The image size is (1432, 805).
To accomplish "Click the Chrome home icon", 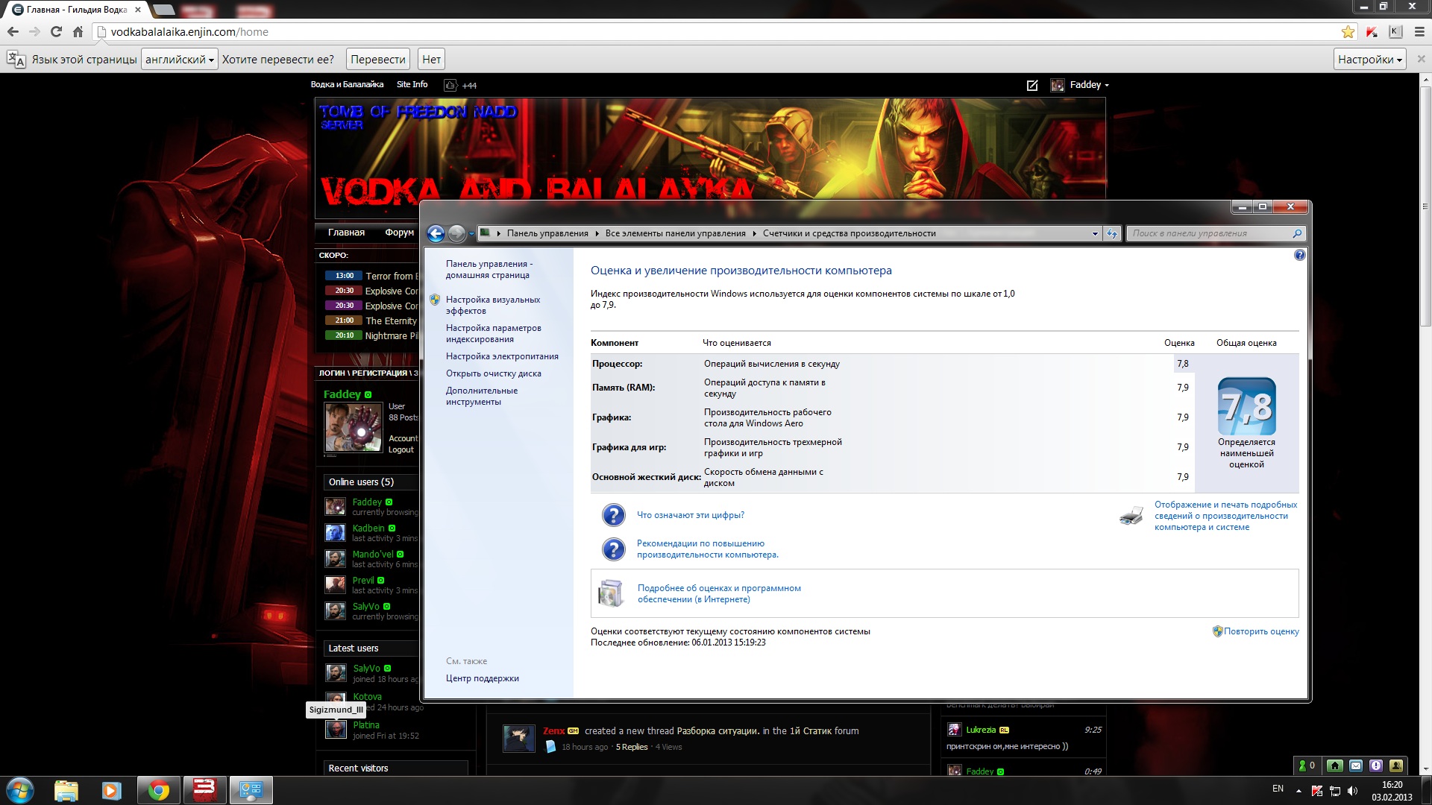I will coord(78,32).
